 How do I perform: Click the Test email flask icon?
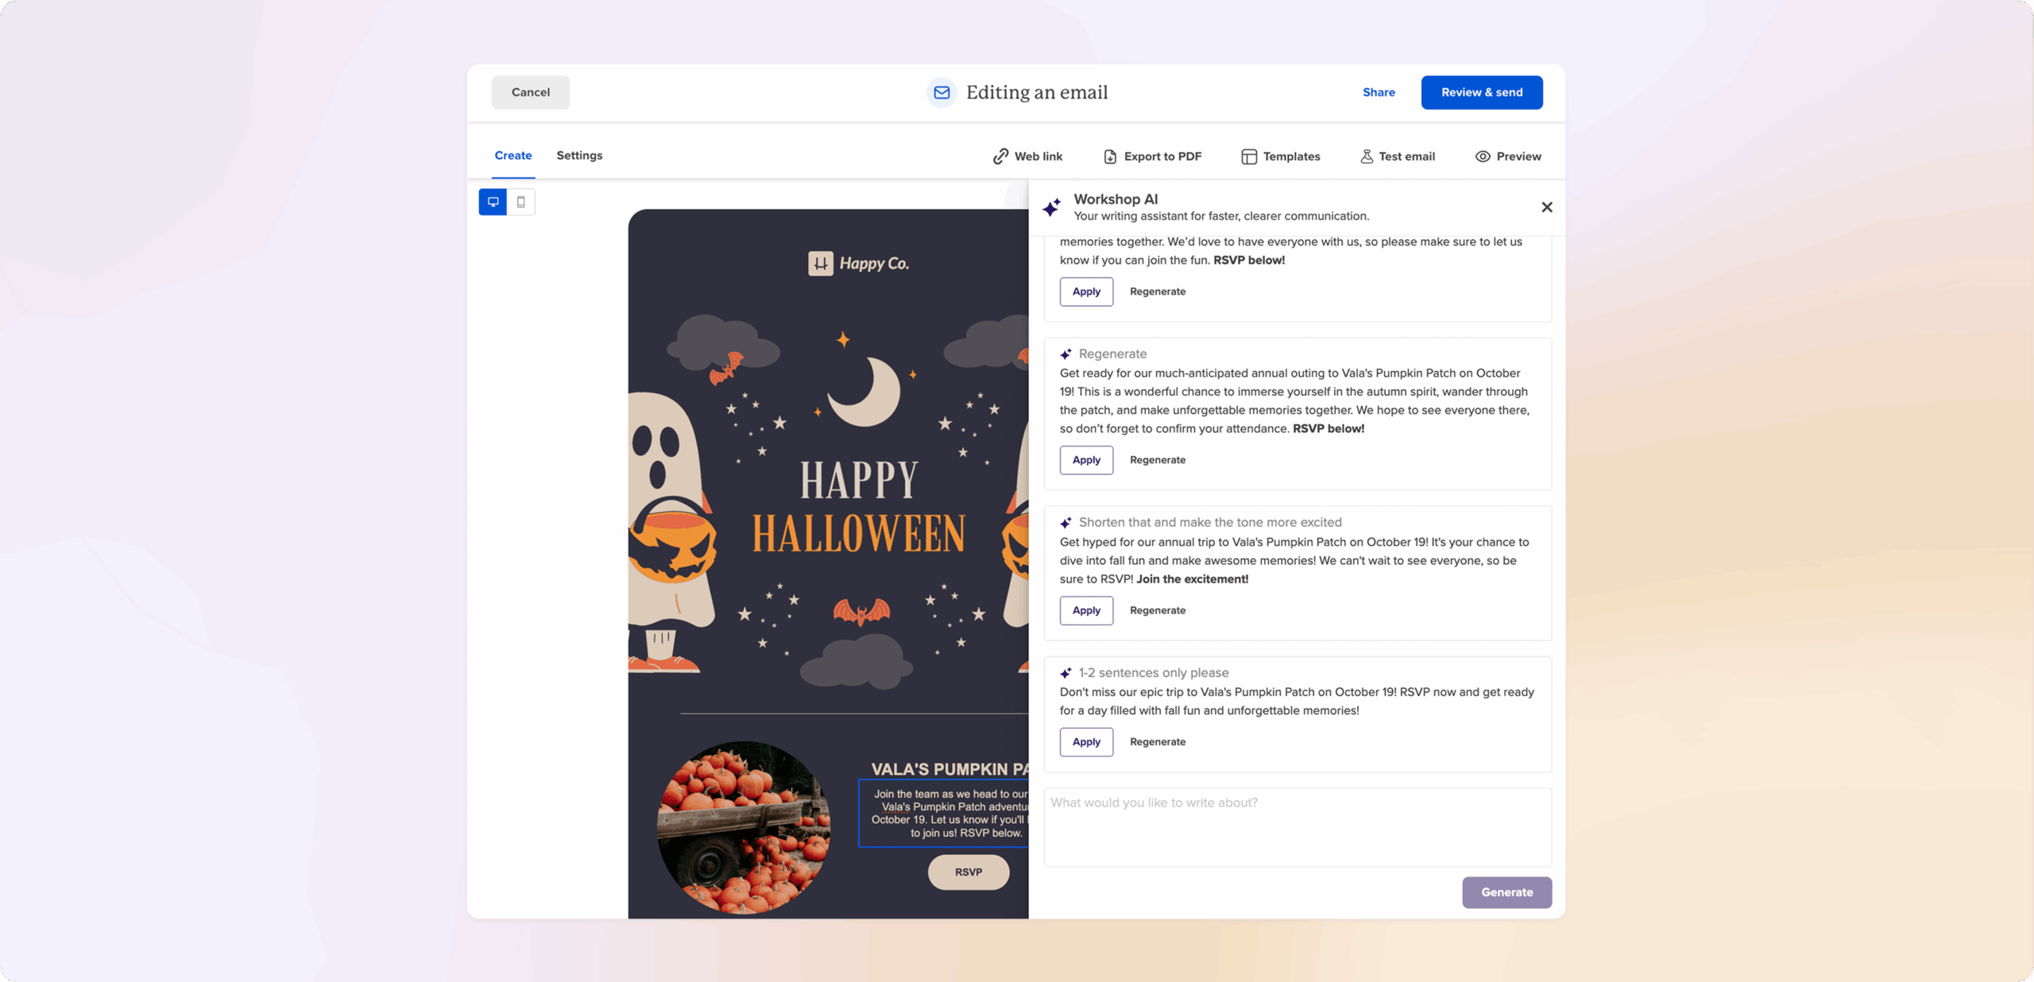coord(1367,157)
